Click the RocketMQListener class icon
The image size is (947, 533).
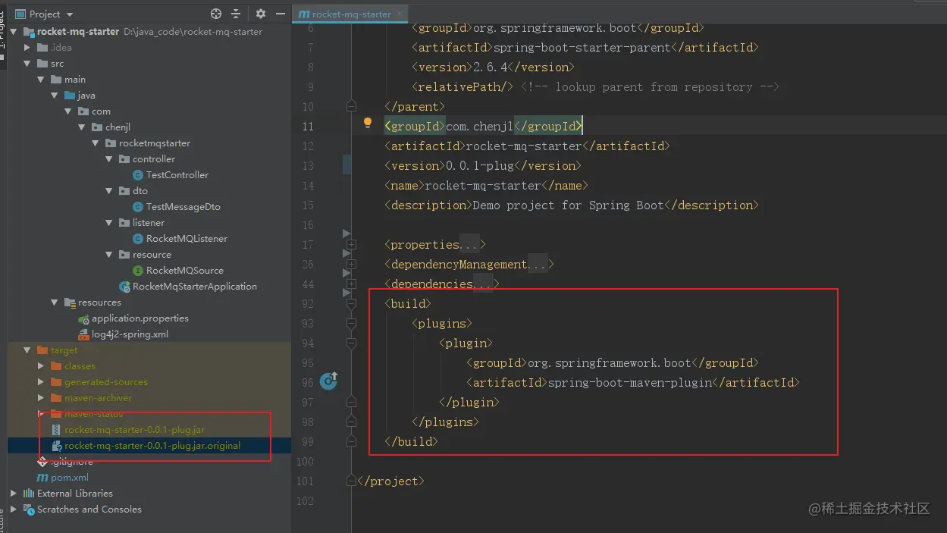point(138,239)
